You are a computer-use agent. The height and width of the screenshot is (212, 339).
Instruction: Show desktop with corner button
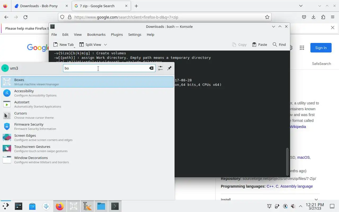coord(332,206)
